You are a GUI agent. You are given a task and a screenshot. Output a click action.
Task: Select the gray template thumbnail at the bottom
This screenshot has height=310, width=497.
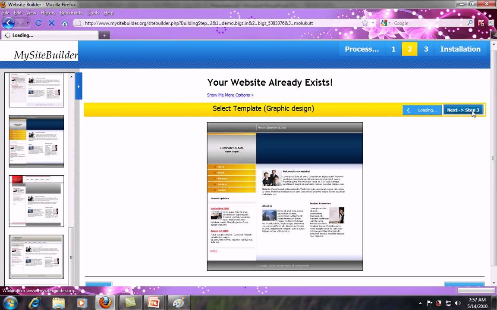(36, 257)
